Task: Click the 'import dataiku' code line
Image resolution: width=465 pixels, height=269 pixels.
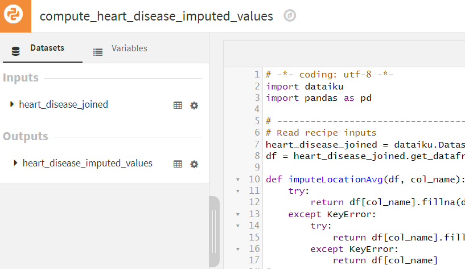Action: [304, 87]
